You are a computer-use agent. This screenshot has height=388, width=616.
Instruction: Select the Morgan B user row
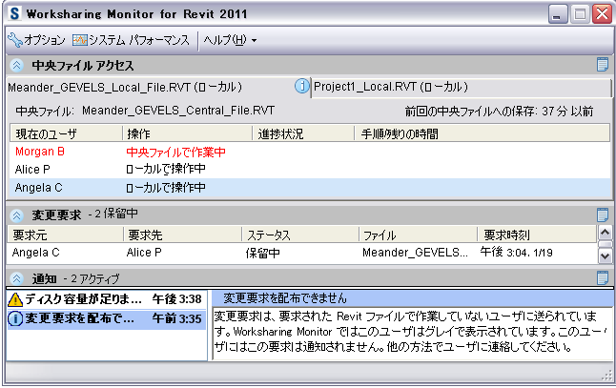pyautogui.click(x=310, y=152)
